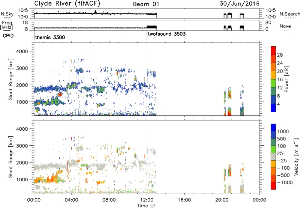Click the 'N.Sky' axis label
Viewport: 300px width, 208px height.
[7, 14]
